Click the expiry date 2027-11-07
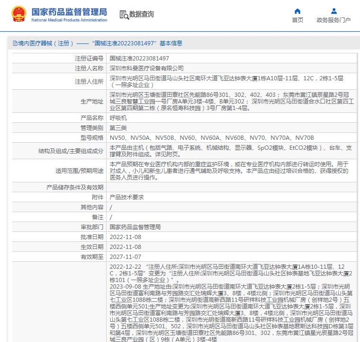Viewport: 360px width, 342px height. 126,256
